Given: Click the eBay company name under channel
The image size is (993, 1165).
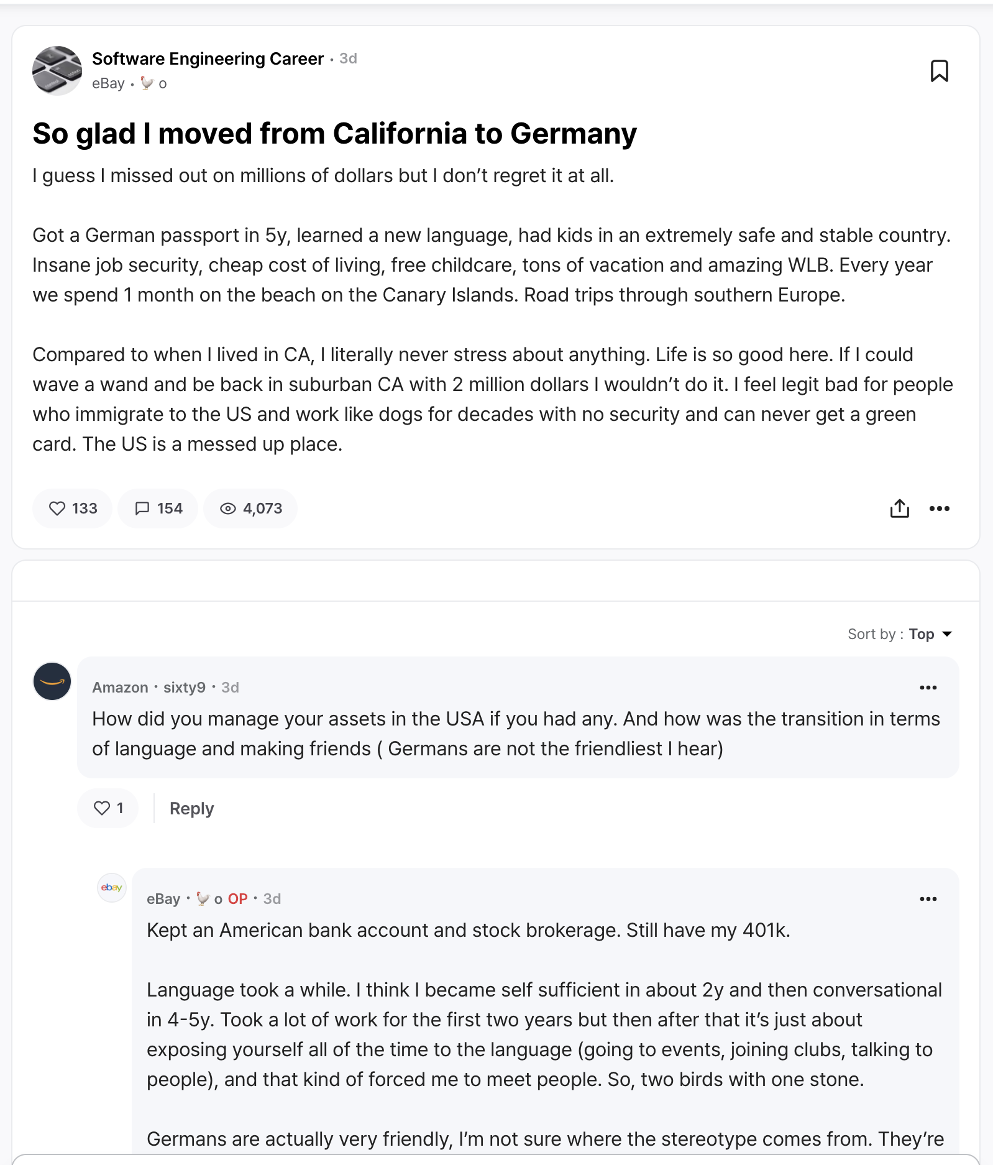Looking at the screenshot, I should click(x=108, y=84).
